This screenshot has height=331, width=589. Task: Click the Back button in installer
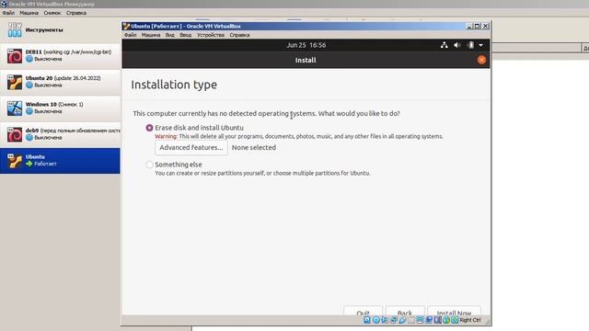point(405,311)
